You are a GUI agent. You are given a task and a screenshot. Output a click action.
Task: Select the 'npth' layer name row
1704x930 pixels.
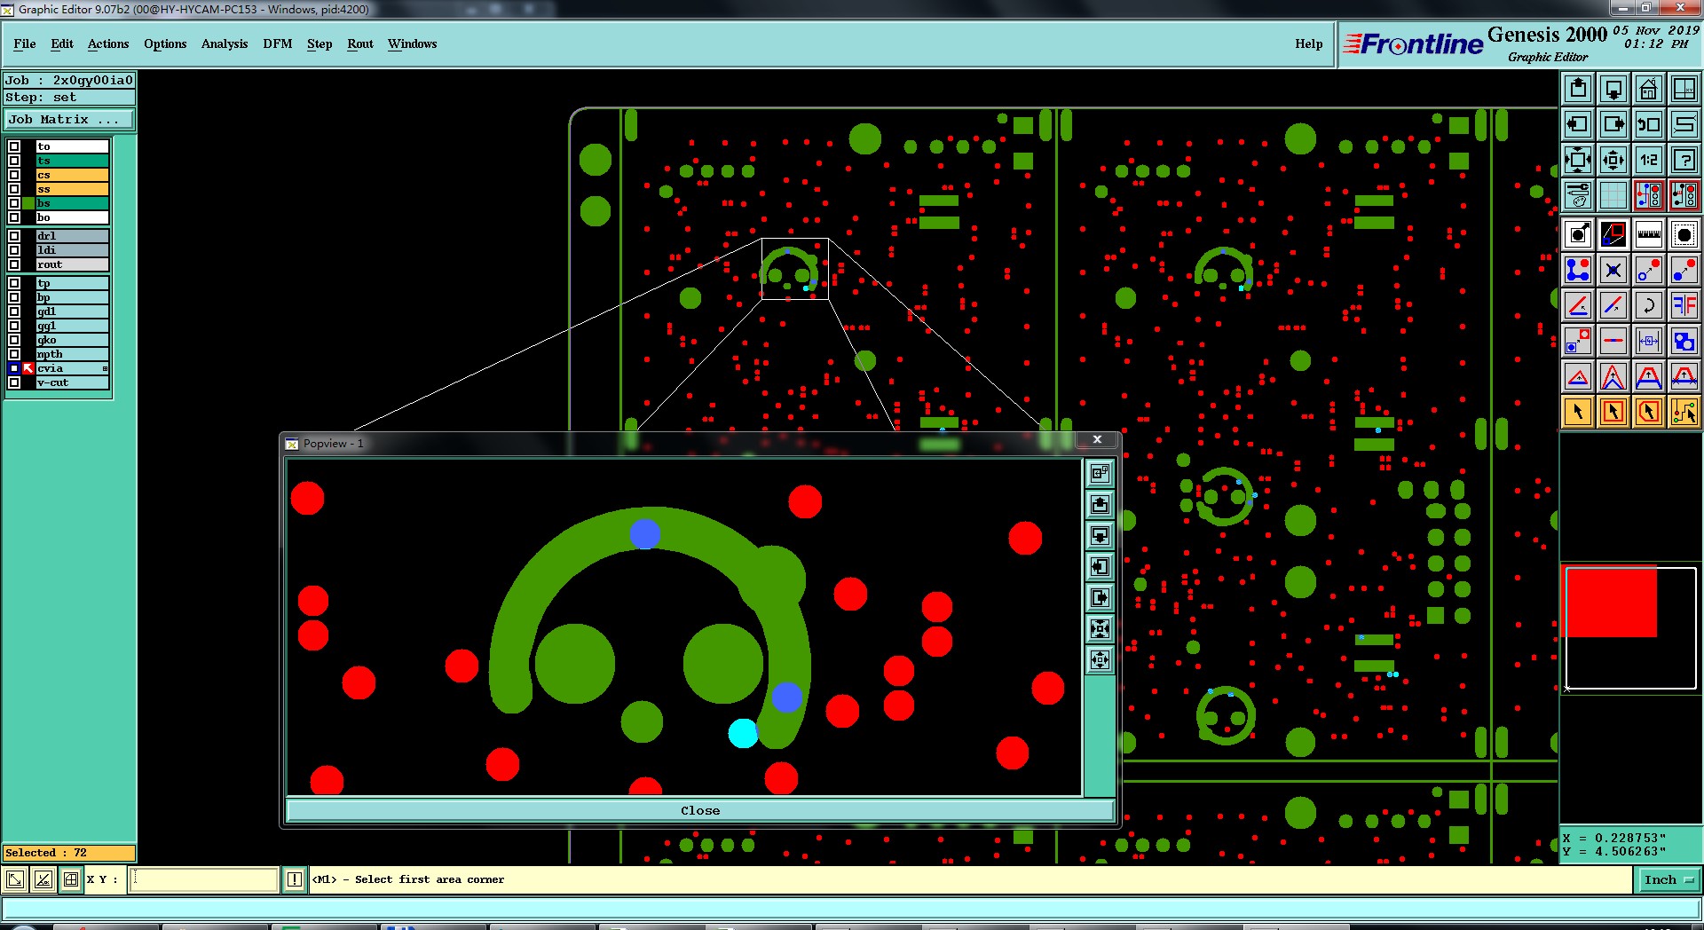(x=72, y=354)
